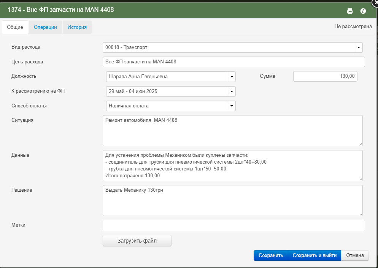Image resolution: width=378 pixels, height=268 pixels.
Task: Open the info icon in header
Action: click(x=363, y=11)
